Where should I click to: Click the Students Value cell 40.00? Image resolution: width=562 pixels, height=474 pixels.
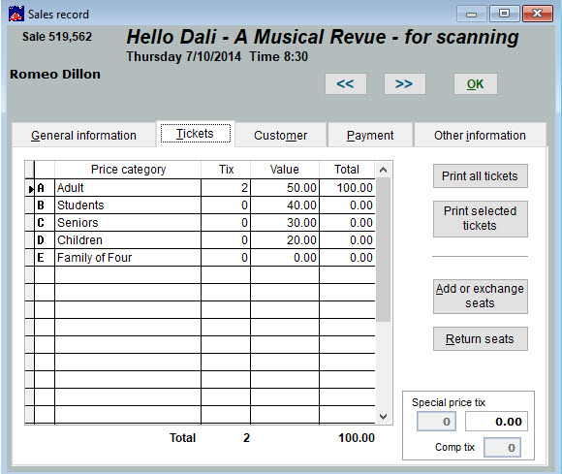(285, 205)
